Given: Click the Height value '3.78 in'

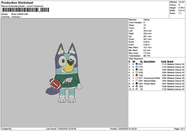Looking at the screenshot, I should pyautogui.click(x=181, y=8).
